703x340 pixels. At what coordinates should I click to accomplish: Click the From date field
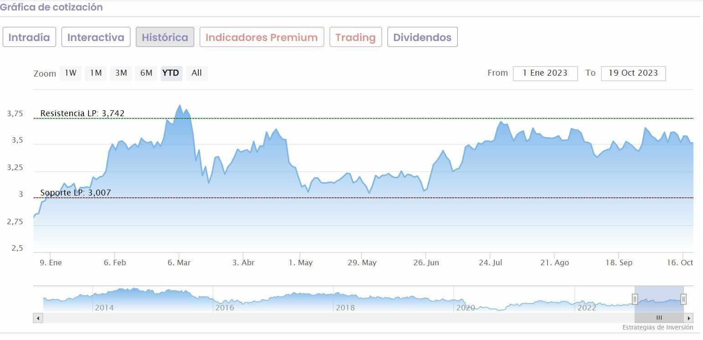[545, 73]
